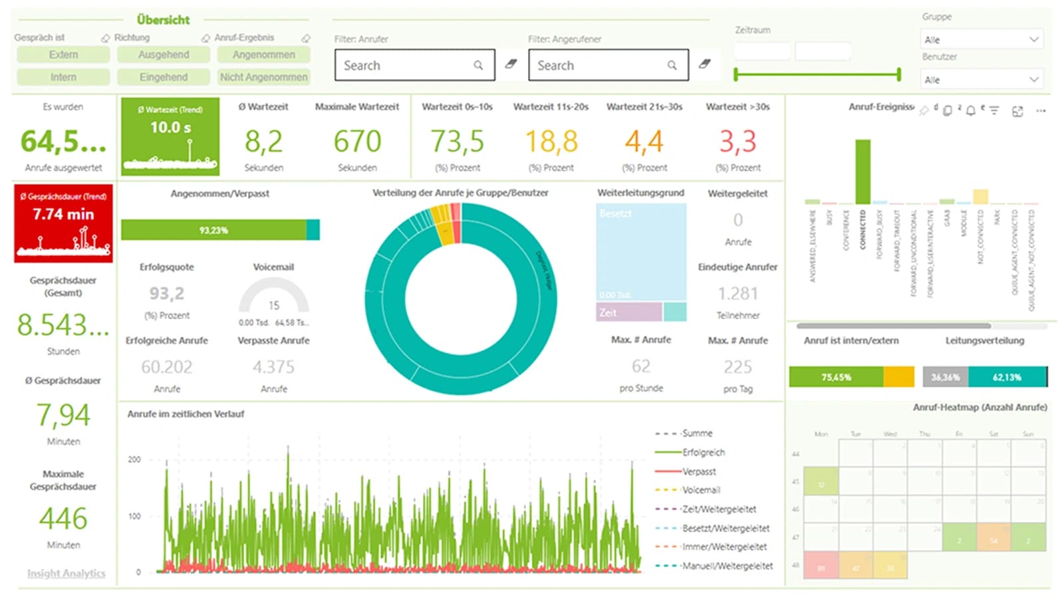The height and width of the screenshot is (599, 1064).
Task: Clear selections on the Richtung slicer
Action: click(205, 39)
